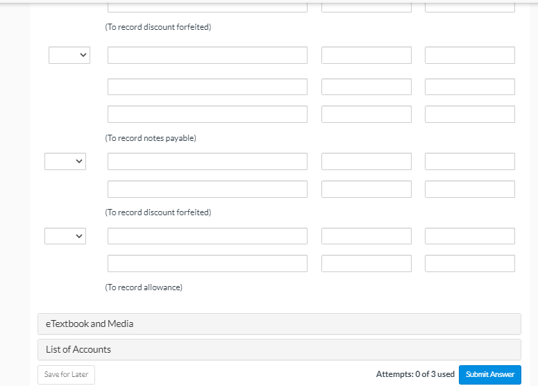Click account field directly above lower 'discount forfeited' caption
Image resolution: width=538 pixels, height=386 pixels.
click(x=208, y=189)
